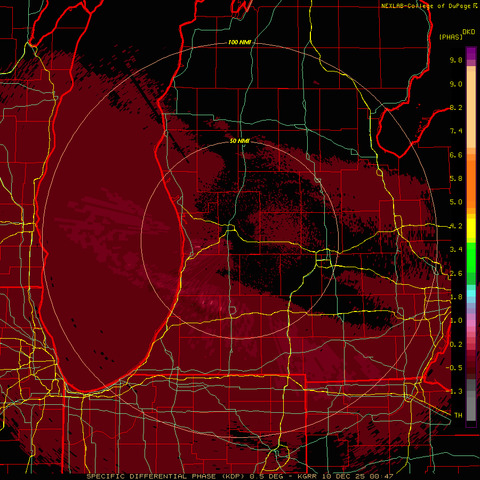Viewport: 480px width, 480px height.
Task: Click the 9.8 value on the color scale
Action: [456, 60]
